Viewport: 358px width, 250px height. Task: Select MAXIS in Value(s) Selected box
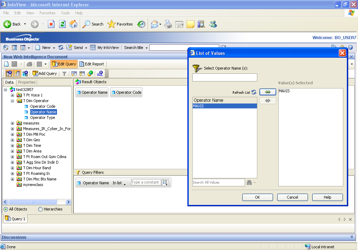click(x=284, y=91)
